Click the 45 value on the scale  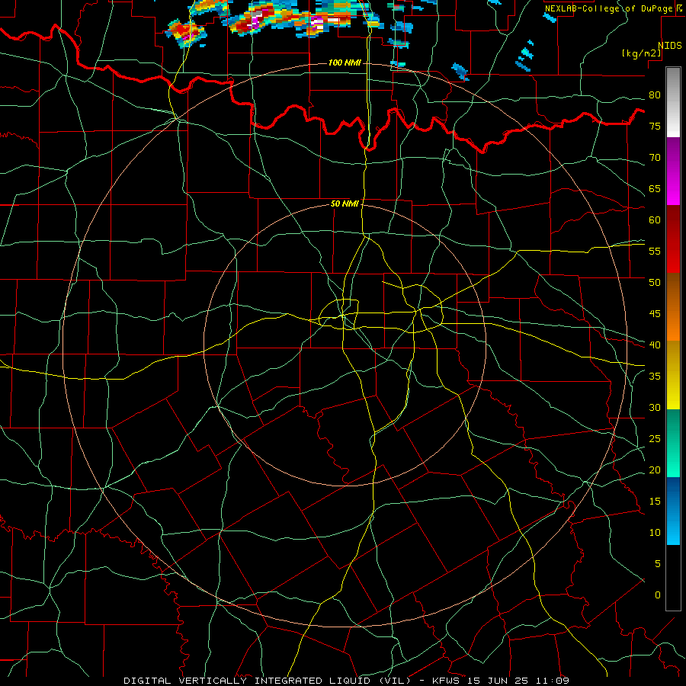pyautogui.click(x=655, y=314)
